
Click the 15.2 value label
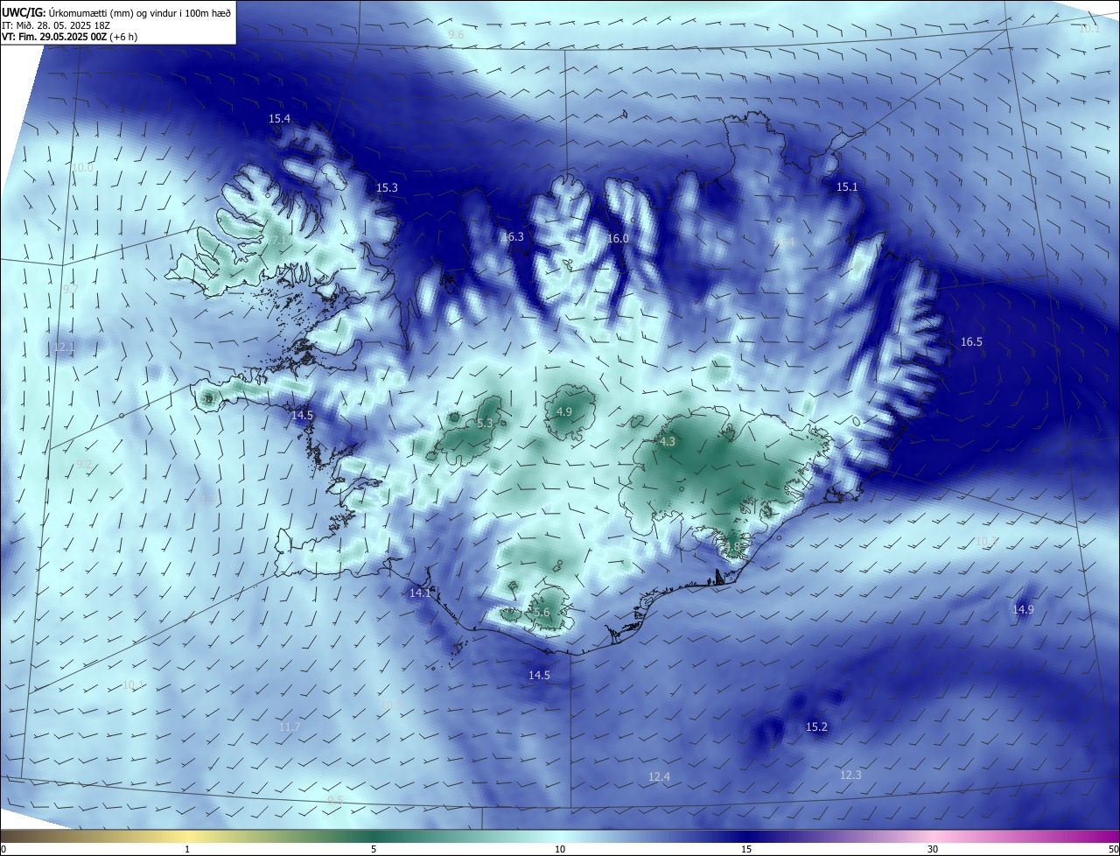[x=816, y=726]
